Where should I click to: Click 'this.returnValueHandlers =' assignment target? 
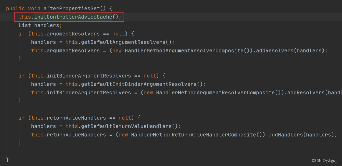click(71, 135)
